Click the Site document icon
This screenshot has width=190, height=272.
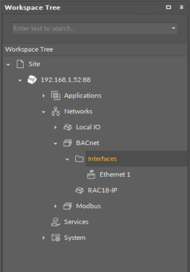tap(20, 64)
